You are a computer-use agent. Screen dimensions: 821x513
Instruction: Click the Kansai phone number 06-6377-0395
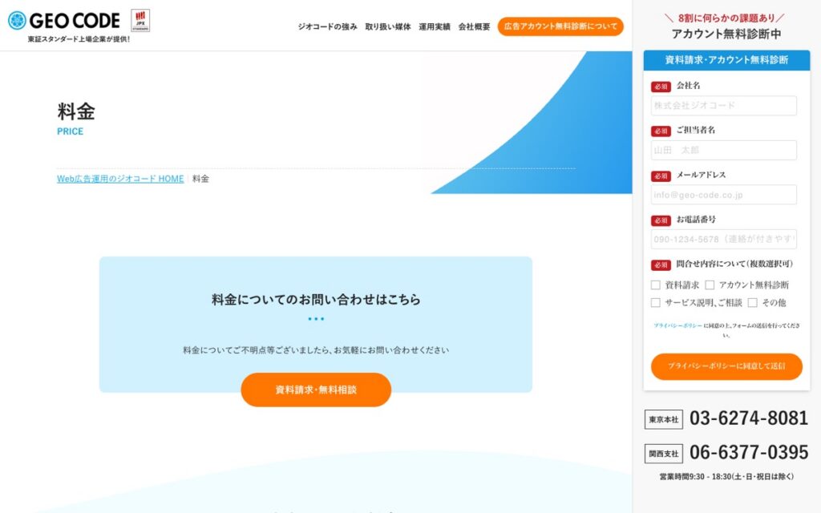coord(749,452)
